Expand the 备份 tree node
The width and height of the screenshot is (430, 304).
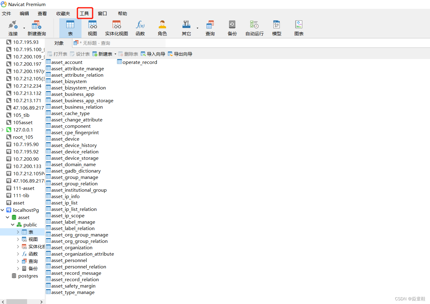[x=18, y=268]
